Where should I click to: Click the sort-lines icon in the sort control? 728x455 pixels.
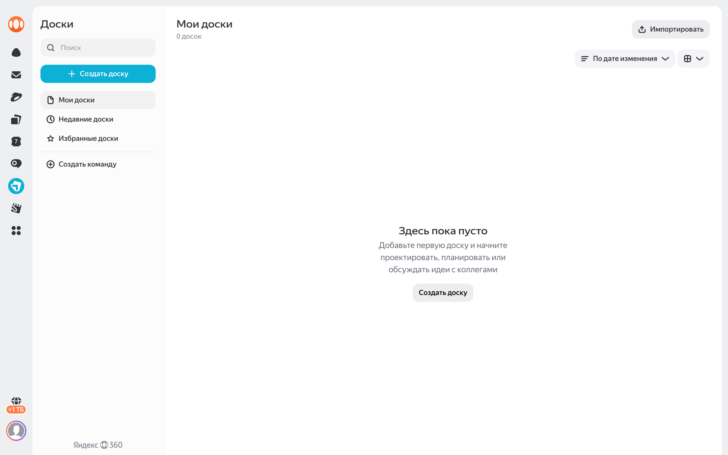coord(584,59)
